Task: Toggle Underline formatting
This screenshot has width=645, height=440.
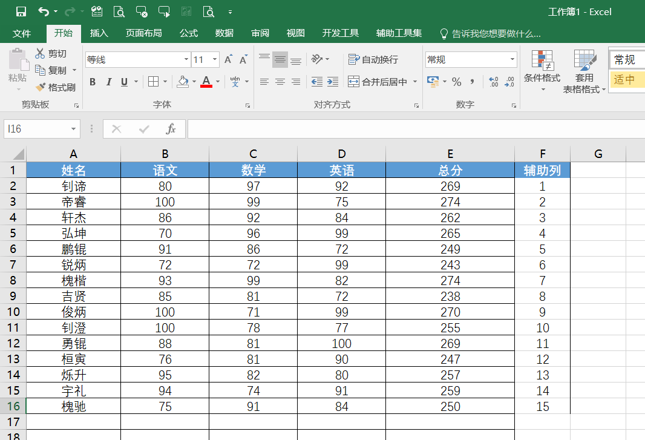Action: (x=124, y=82)
